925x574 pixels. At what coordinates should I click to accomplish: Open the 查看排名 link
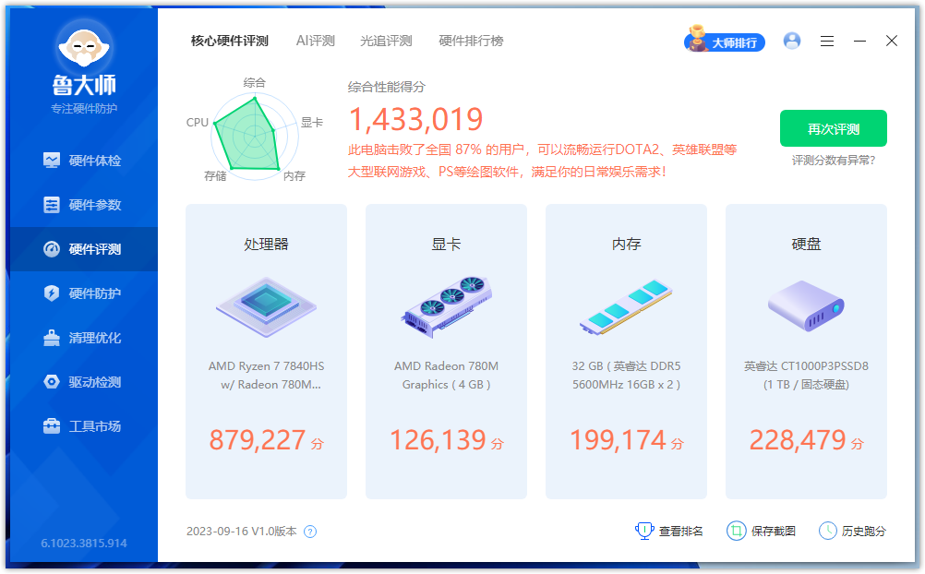pyautogui.click(x=680, y=532)
